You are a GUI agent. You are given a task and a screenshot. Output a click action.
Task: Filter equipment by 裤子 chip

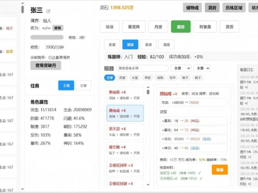185,77
